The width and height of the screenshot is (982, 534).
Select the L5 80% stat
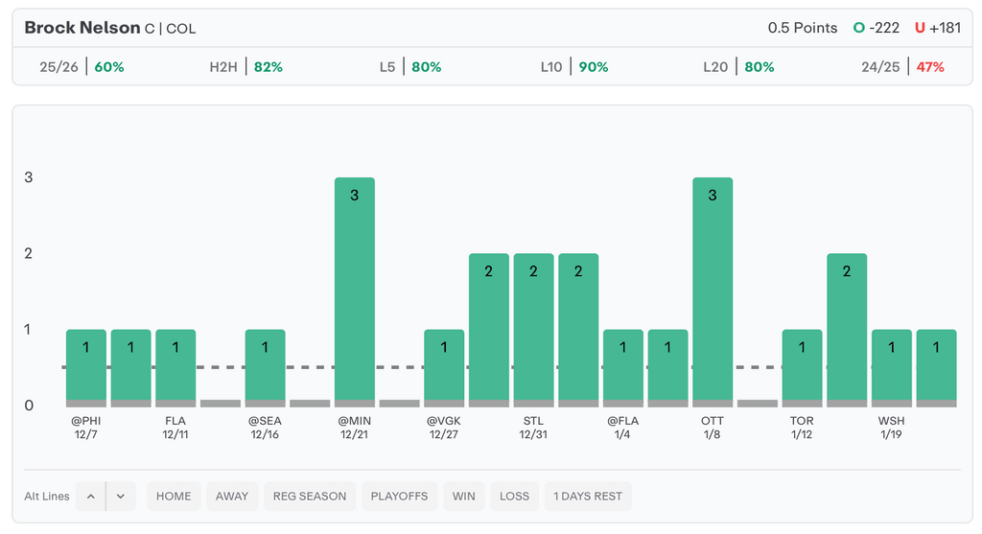coord(409,67)
